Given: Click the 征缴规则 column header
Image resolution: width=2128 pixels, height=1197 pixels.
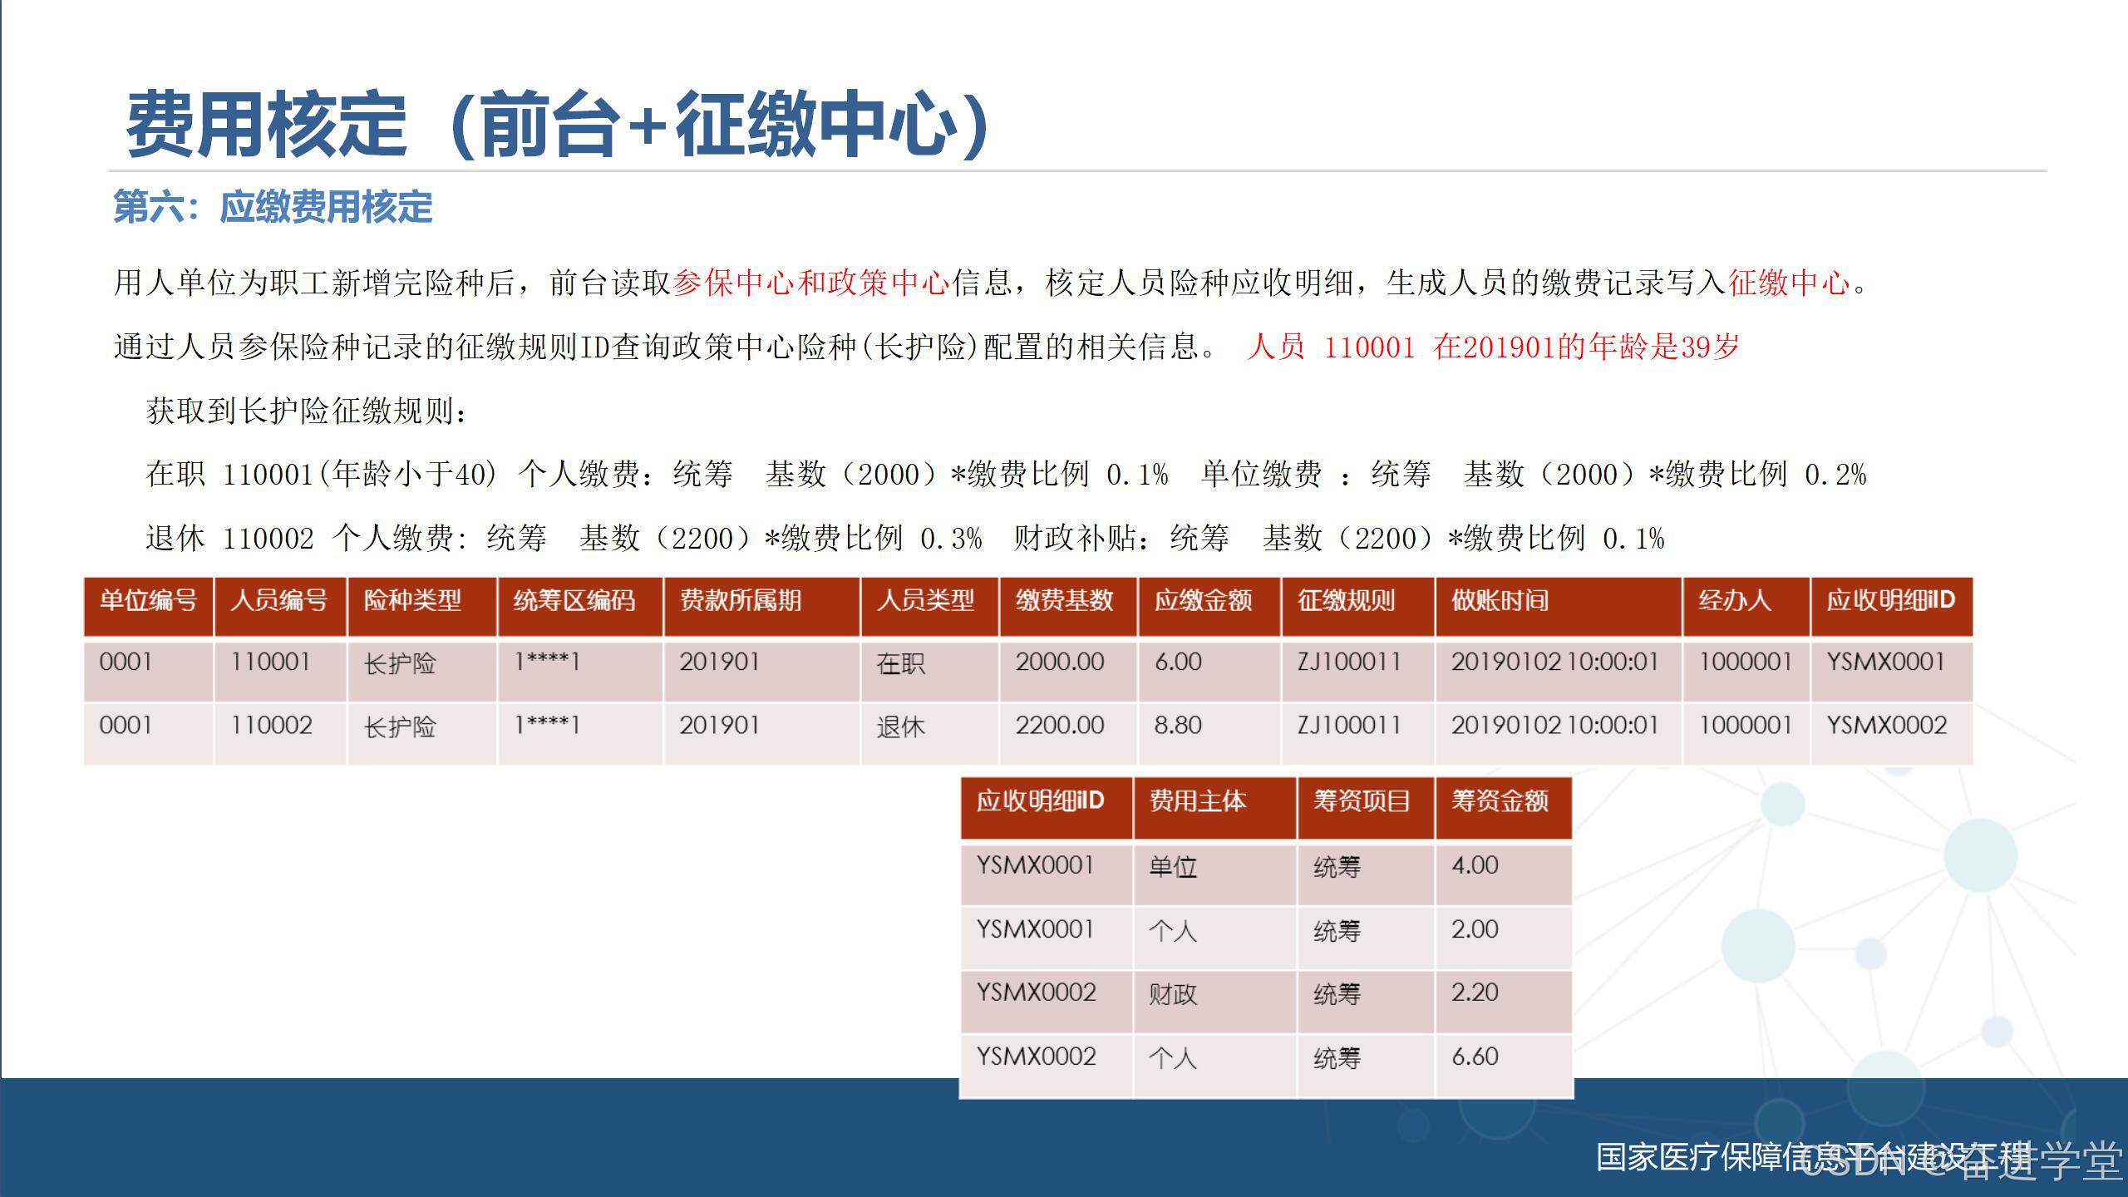Looking at the screenshot, I should (x=1347, y=601).
